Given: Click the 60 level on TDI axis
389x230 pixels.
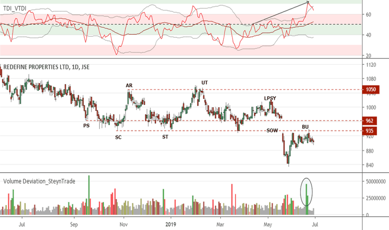Looking at the screenshot, I should (x=369, y=15).
